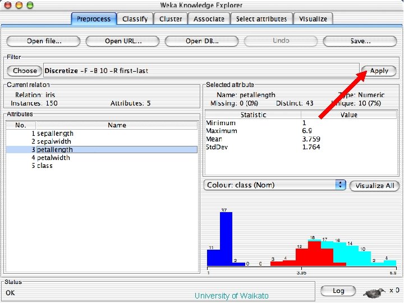The width and height of the screenshot is (404, 303).
Task: Go to the Associate tab
Action: tap(209, 19)
